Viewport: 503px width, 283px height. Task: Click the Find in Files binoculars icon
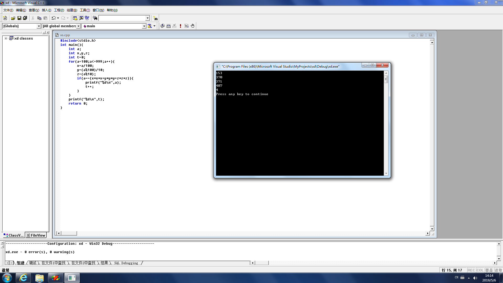pyautogui.click(x=95, y=18)
